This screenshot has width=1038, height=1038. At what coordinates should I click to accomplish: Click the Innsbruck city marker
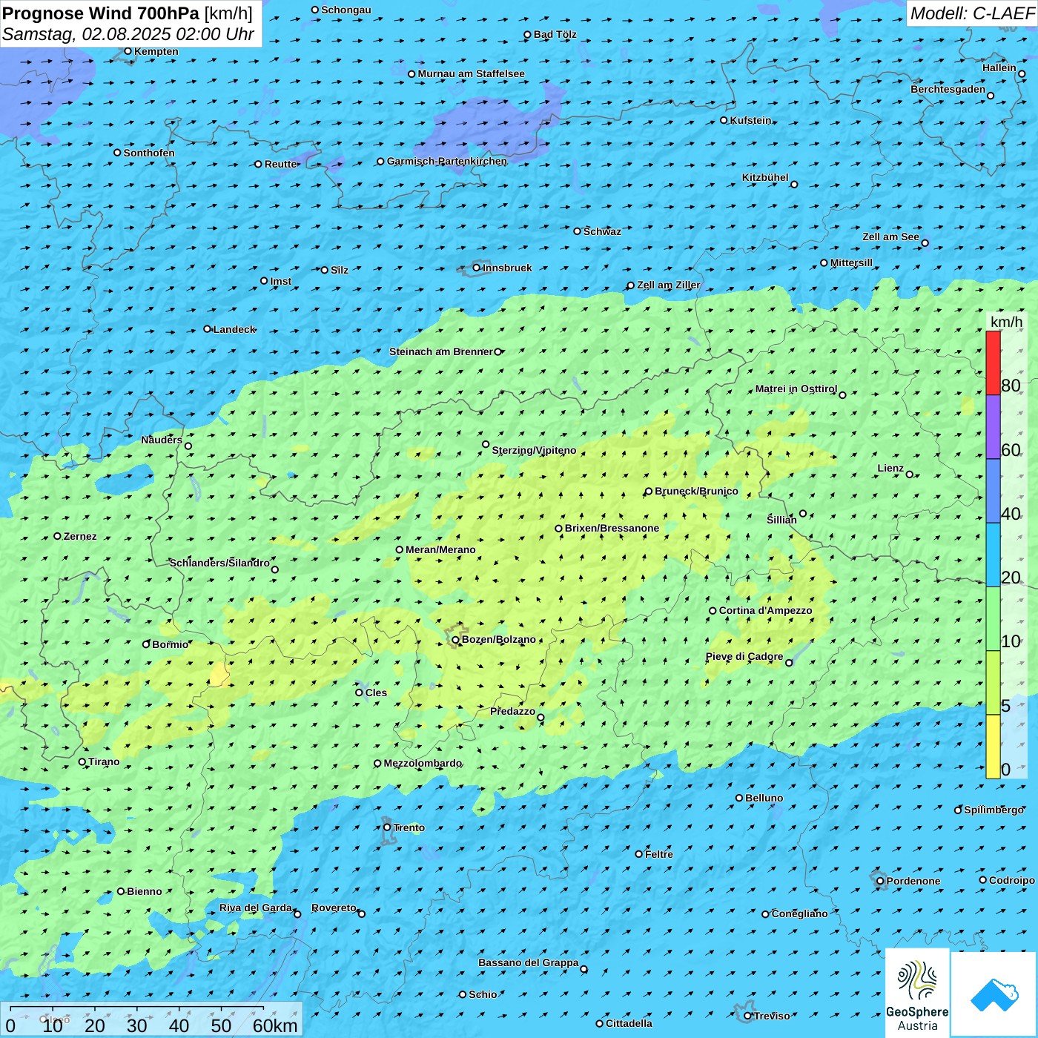pyautogui.click(x=477, y=268)
